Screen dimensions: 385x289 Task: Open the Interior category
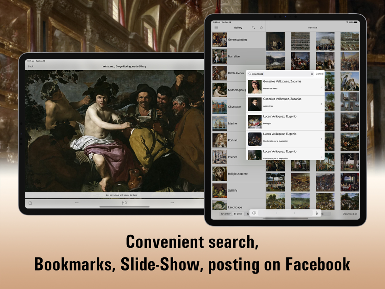tap(229, 157)
